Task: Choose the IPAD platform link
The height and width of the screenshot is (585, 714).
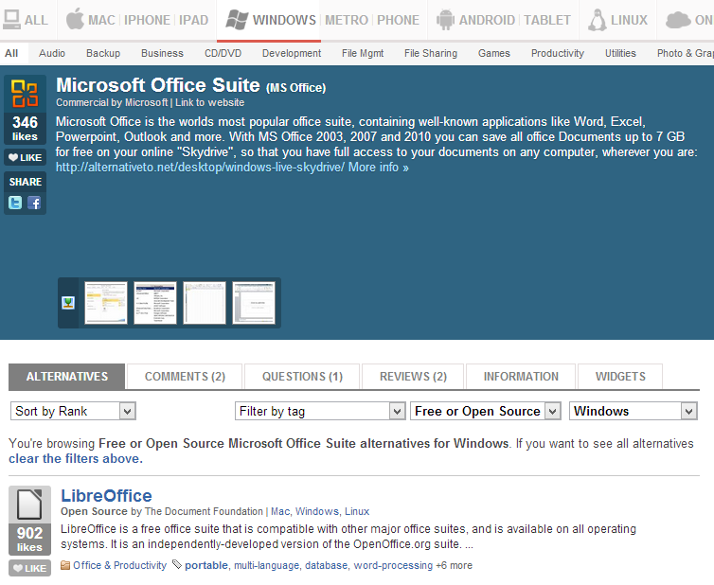Action: [x=193, y=20]
